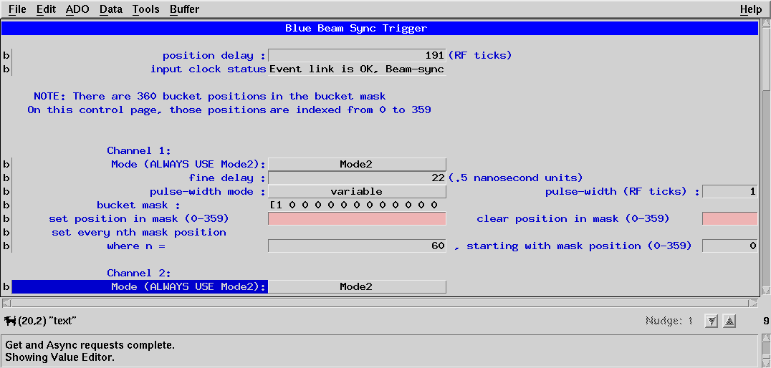
Task: Click the horizontal scrollbar left arrow
Action: pyautogui.click(x=6, y=303)
